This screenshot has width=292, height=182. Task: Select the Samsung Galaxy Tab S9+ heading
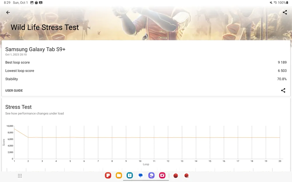pos(35,49)
